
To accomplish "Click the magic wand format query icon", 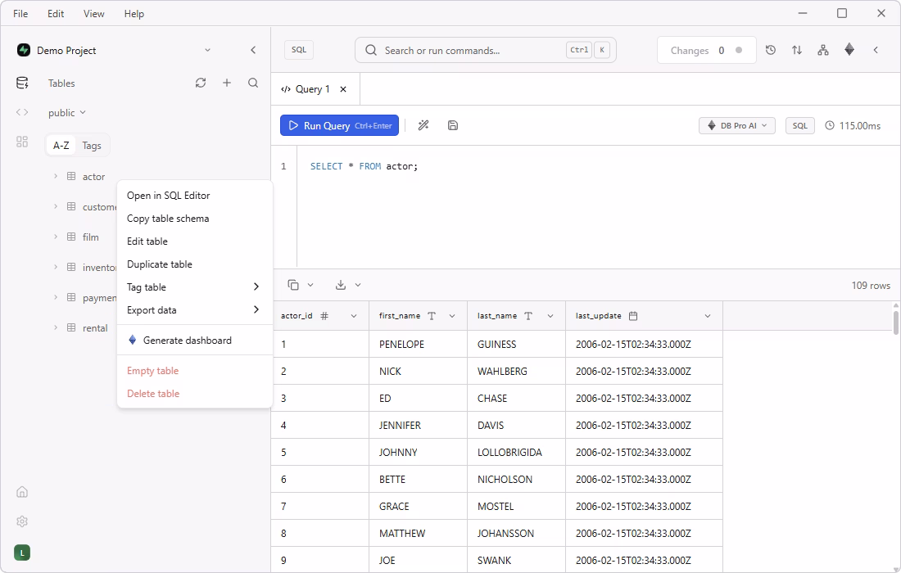I will click(423, 125).
